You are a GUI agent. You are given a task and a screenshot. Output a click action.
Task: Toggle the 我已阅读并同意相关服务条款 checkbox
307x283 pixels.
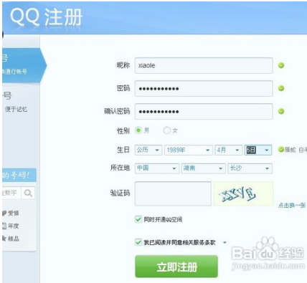[138, 242]
